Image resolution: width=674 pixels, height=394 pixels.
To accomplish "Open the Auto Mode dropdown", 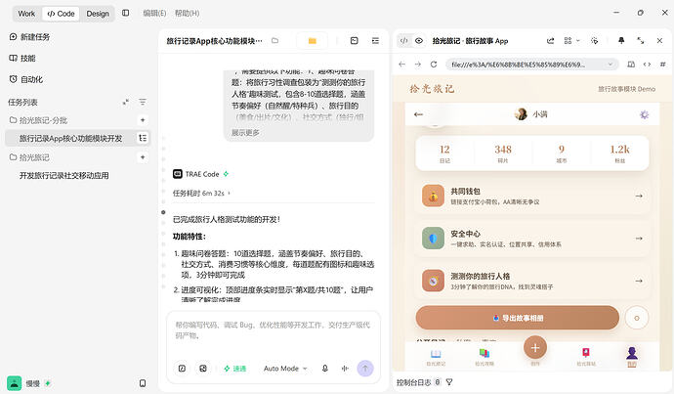I will click(285, 369).
